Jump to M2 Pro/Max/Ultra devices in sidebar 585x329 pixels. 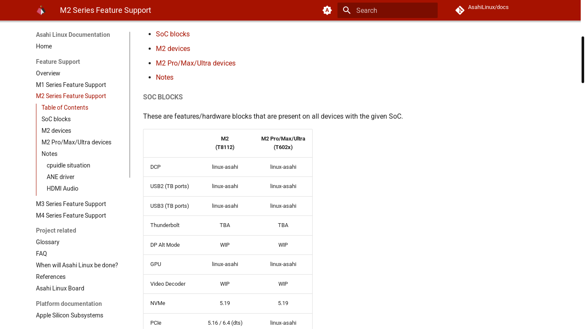pyautogui.click(x=76, y=142)
